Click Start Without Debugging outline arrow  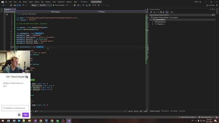pos(67,5)
